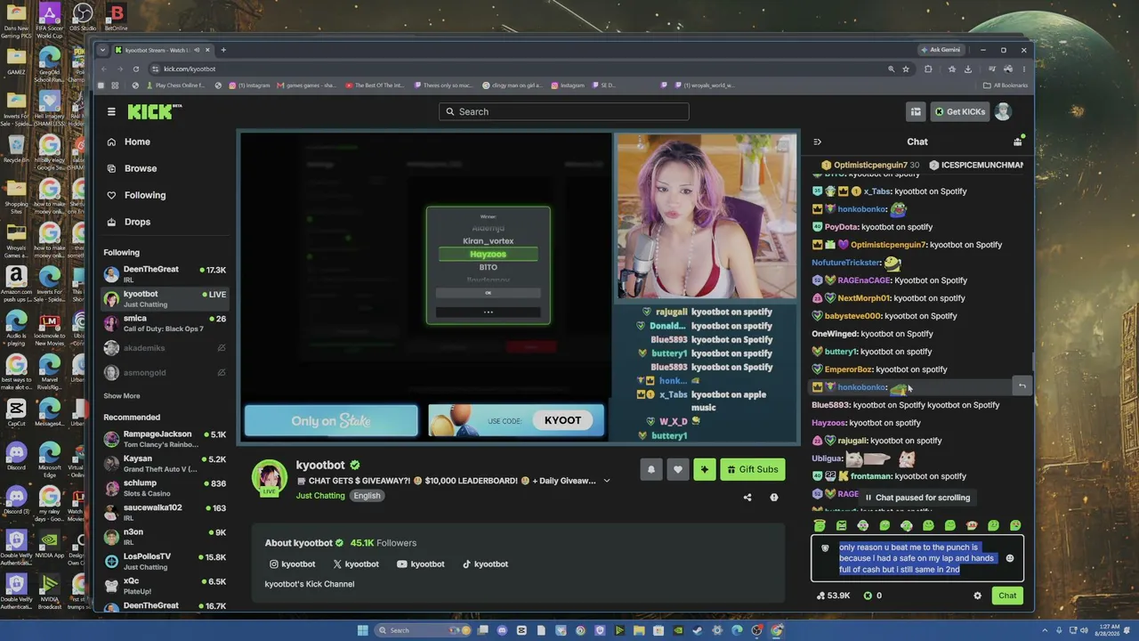Viewport: 1139px width, 641px height.
Task: Expand Show More under Following
Action: (122, 396)
